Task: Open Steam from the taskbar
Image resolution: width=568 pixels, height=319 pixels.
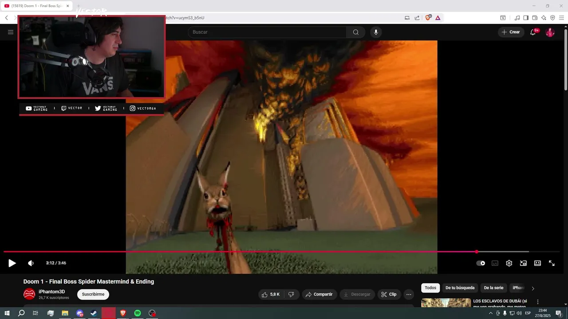Action: 94,313
